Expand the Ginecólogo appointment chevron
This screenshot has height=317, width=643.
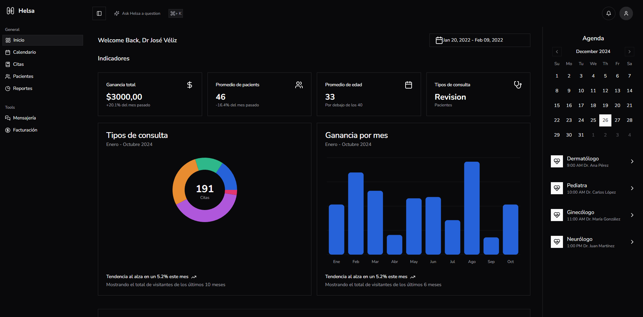(632, 215)
